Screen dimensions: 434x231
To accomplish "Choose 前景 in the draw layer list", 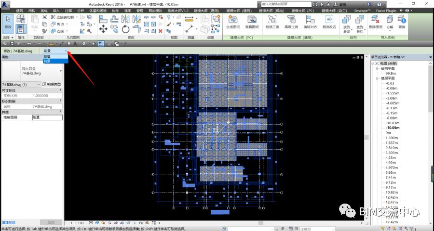I will click(55, 61).
